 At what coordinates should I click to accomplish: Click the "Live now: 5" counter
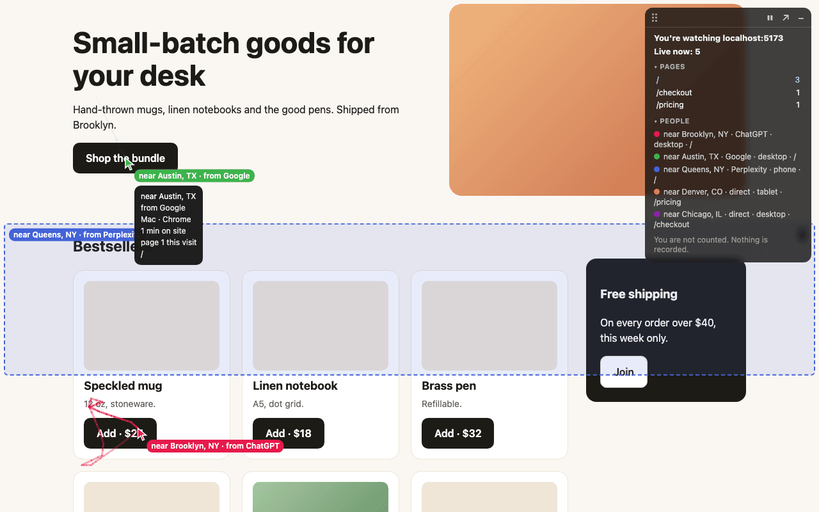[x=677, y=52]
